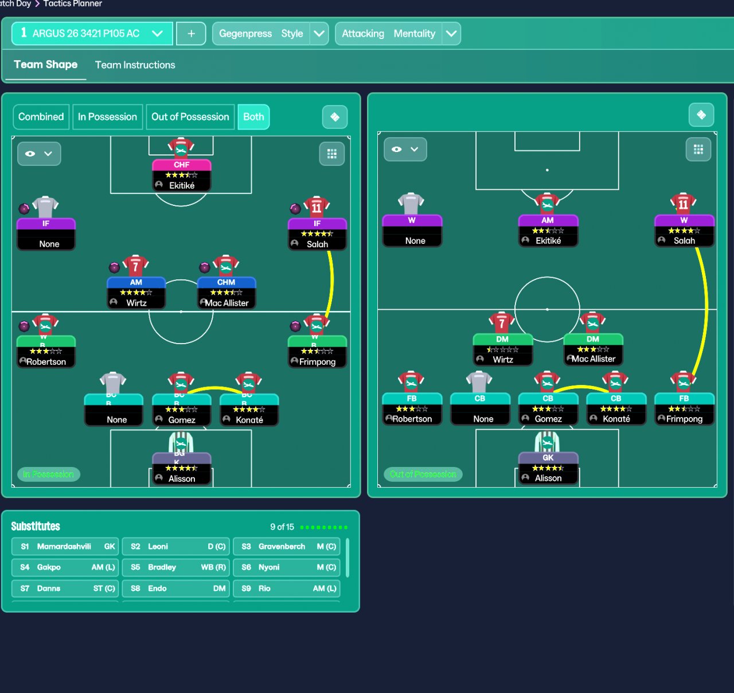Image resolution: width=734 pixels, height=693 pixels.
Task: Open the ARGUS 26 3421 P105 AC tactic dropdown
Action: click(x=92, y=34)
